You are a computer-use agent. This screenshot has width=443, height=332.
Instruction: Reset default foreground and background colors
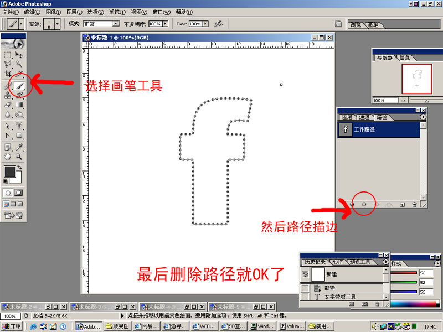coord(6,181)
